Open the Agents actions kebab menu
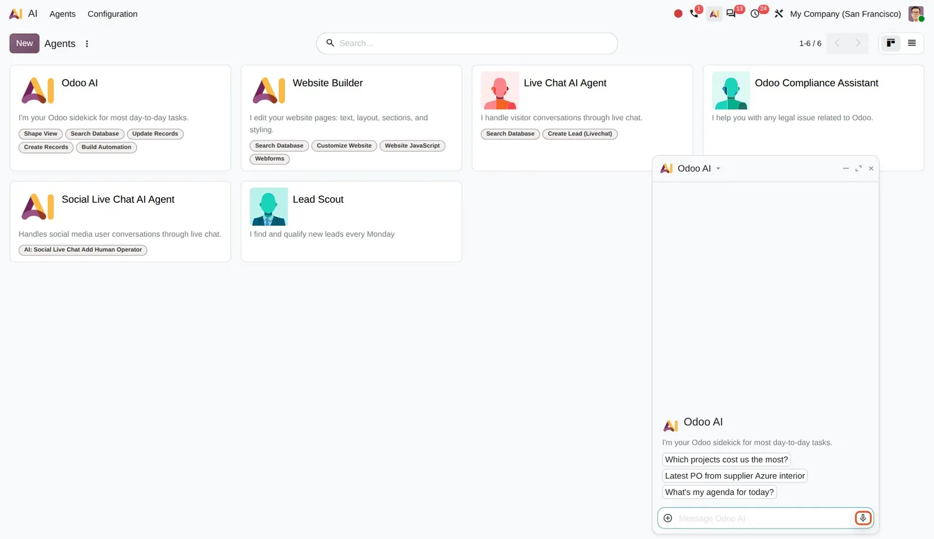The width and height of the screenshot is (934, 539). click(87, 43)
